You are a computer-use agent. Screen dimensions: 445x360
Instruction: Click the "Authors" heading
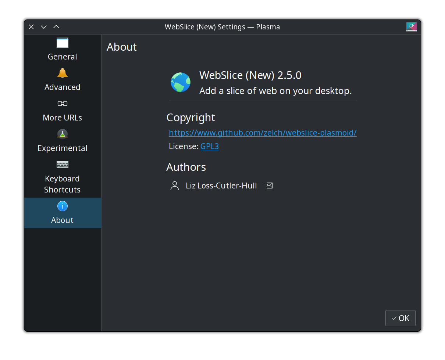(x=186, y=167)
